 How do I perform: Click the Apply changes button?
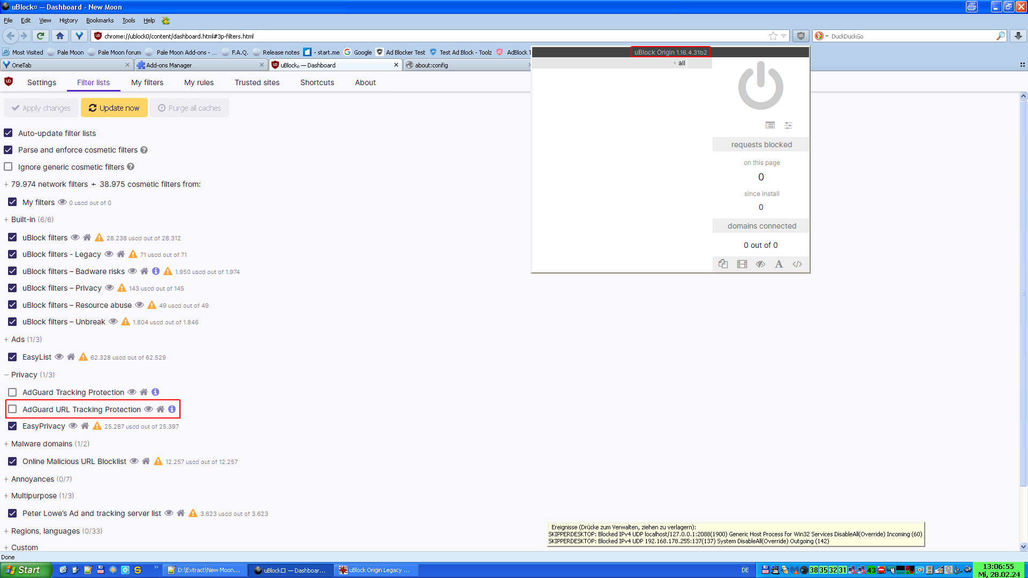click(x=41, y=108)
